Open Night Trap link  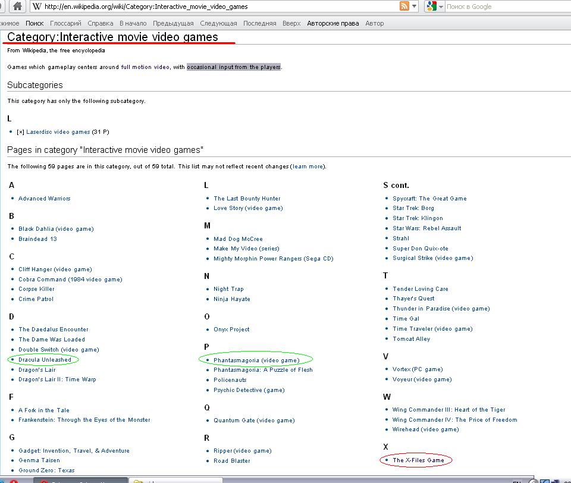[x=228, y=289]
